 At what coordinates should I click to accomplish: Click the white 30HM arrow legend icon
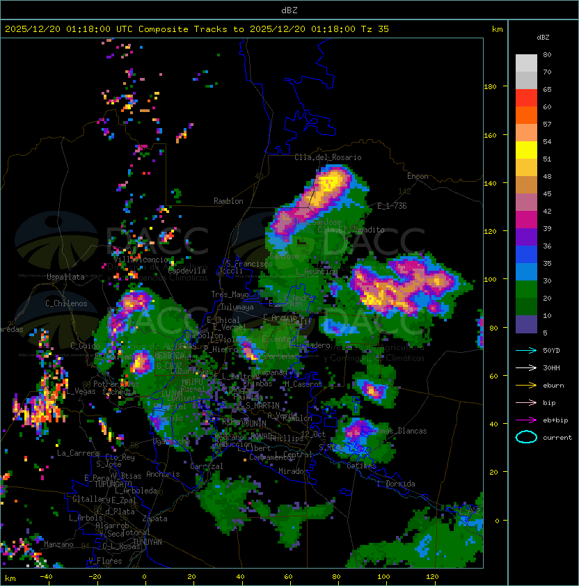[x=526, y=367]
